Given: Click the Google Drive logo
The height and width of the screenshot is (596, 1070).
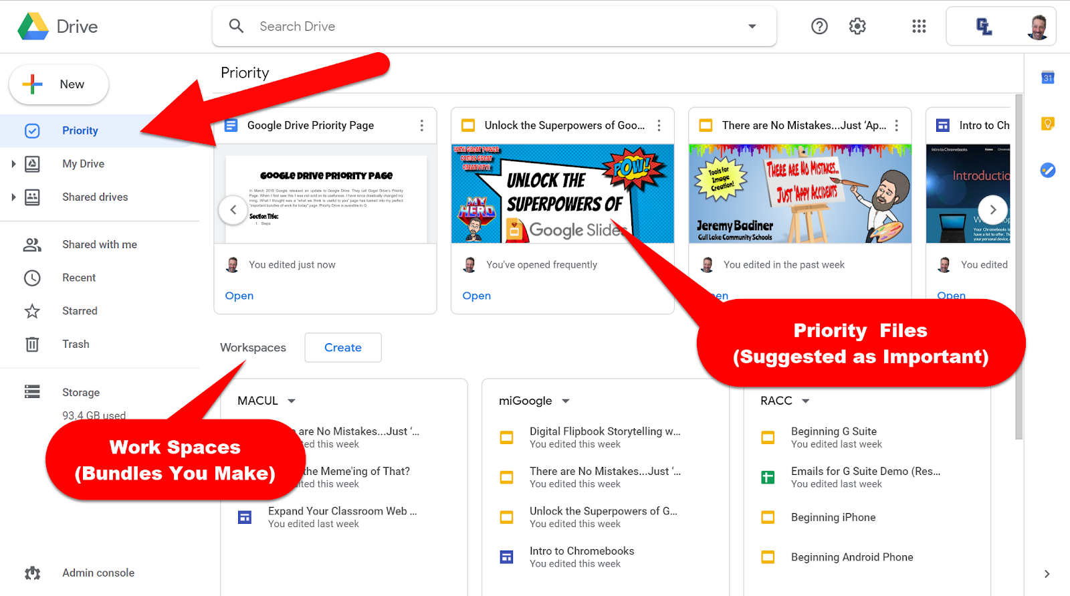Looking at the screenshot, I should 33,27.
